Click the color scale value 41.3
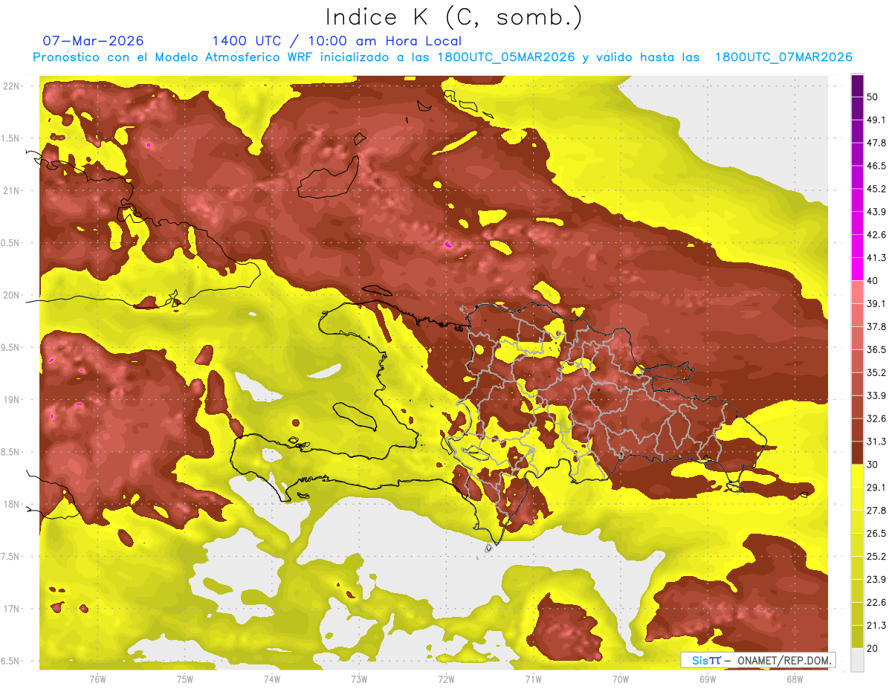Screen dimensions: 892x689 pos(876,258)
